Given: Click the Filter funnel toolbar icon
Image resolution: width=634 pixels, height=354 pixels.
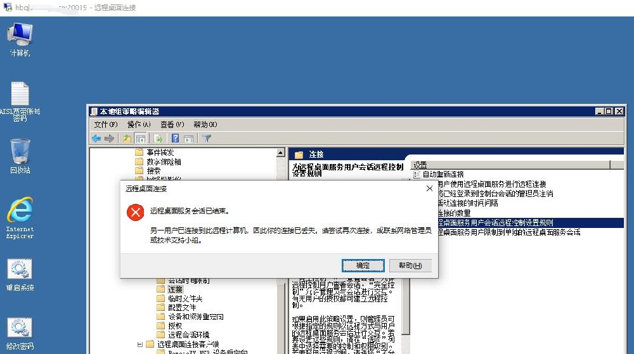Looking at the screenshot, I should 207,139.
